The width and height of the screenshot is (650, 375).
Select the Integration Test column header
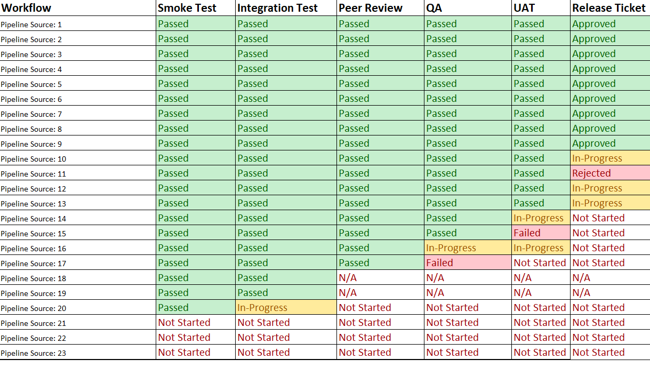tap(286, 8)
